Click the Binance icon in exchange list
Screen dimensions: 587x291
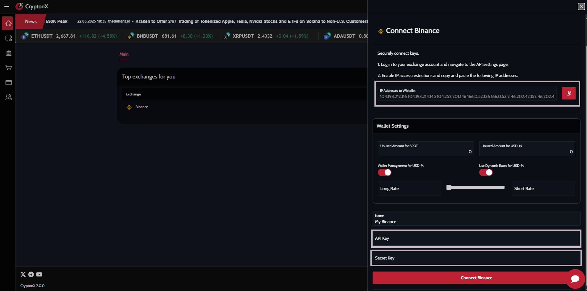coord(129,107)
